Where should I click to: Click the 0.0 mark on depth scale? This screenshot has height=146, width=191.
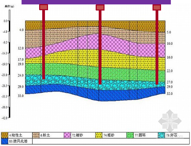coord(5,21)
